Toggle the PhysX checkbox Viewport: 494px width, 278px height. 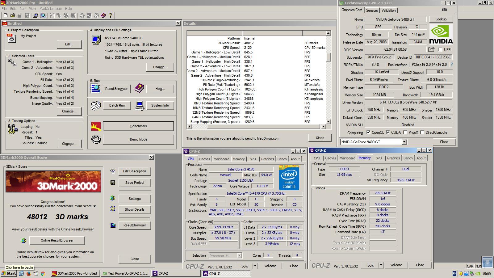405,132
